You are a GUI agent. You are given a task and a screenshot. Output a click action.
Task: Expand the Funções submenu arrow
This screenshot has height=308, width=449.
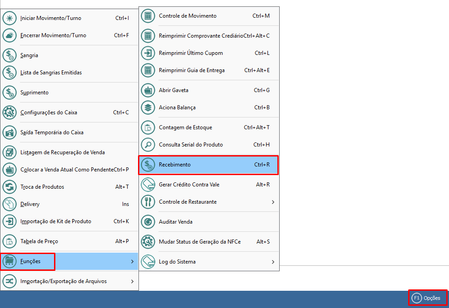(132, 261)
